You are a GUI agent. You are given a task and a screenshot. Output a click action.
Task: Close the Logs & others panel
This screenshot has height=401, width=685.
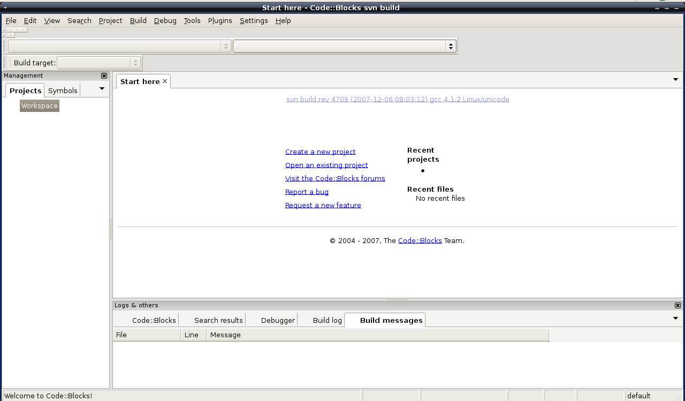click(678, 305)
